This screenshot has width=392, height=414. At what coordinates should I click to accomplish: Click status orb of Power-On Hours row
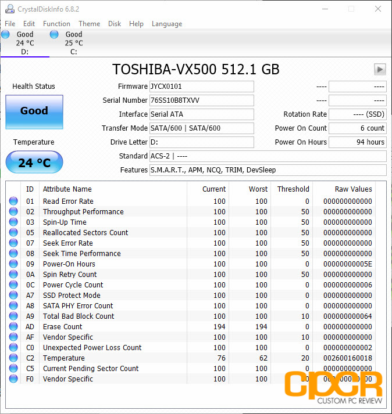pyautogui.click(x=13, y=264)
